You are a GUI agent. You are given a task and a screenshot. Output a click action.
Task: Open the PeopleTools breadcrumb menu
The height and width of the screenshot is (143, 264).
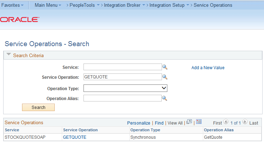(85, 5)
